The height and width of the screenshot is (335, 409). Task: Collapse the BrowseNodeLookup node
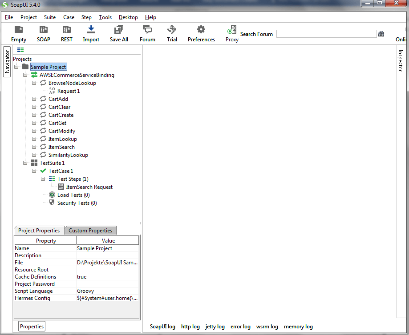pyautogui.click(x=34, y=83)
